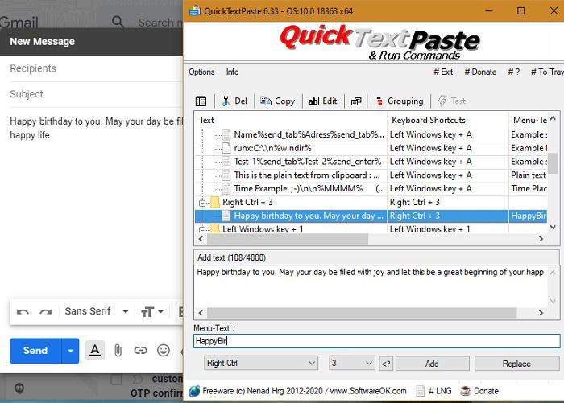
Task: Click the greyed Test toolbar button
Action: pyautogui.click(x=452, y=101)
